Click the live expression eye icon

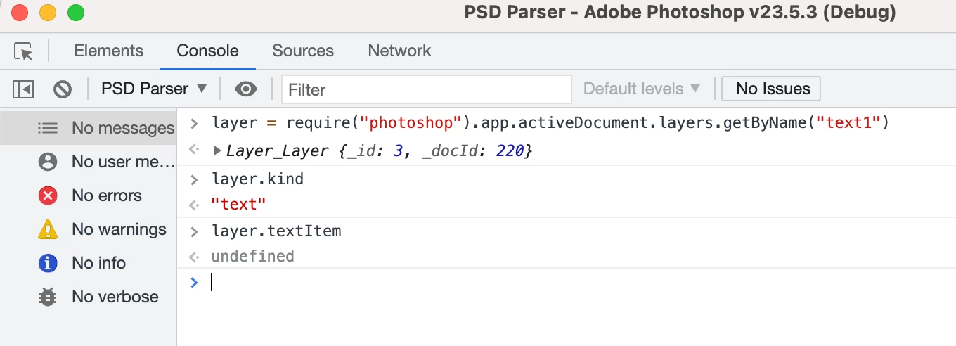[245, 89]
